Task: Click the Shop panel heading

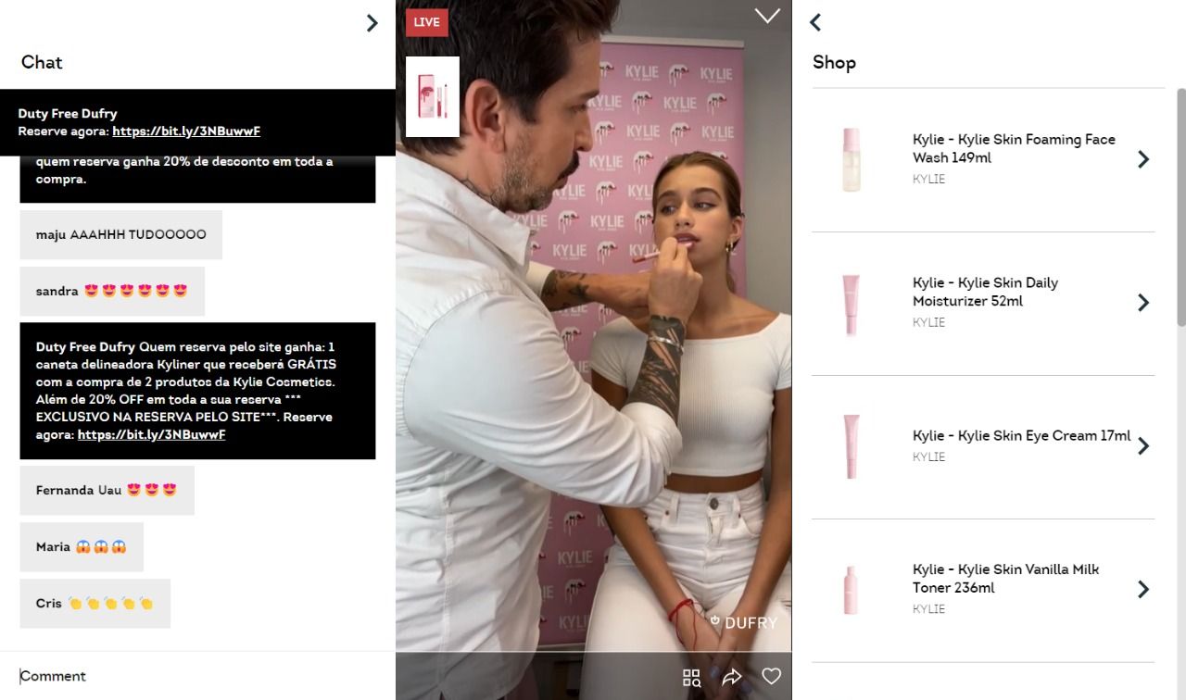Action: pyautogui.click(x=834, y=62)
